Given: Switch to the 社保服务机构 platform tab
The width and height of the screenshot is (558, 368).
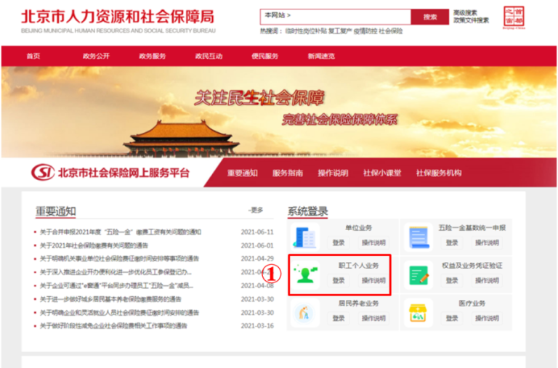Looking at the screenshot, I should coord(439,173).
